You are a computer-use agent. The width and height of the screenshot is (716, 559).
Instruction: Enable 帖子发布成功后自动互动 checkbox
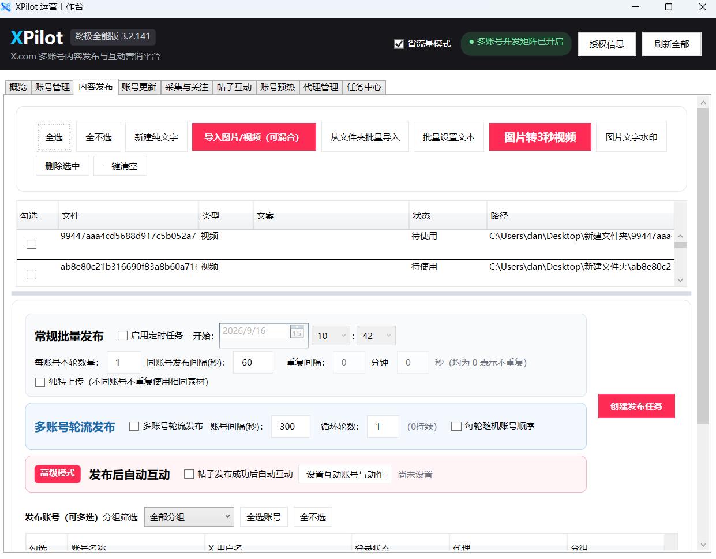click(x=189, y=474)
